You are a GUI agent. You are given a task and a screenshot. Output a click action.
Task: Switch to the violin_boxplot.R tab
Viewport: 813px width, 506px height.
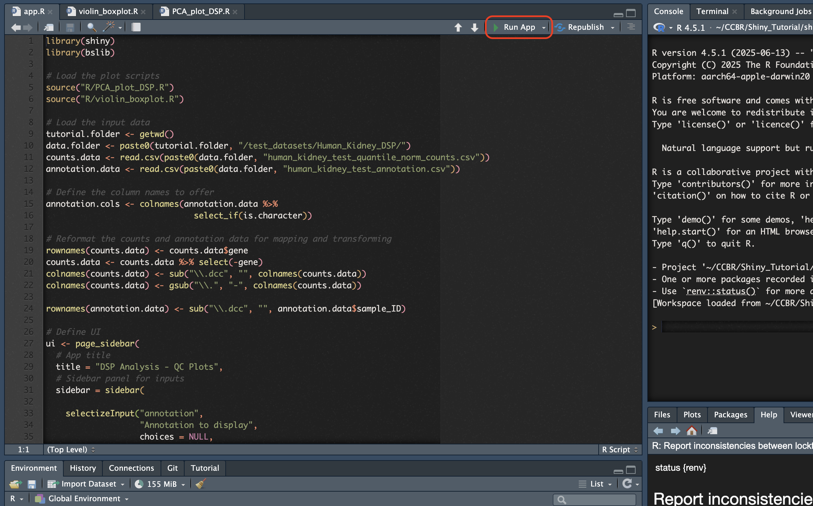coord(108,11)
